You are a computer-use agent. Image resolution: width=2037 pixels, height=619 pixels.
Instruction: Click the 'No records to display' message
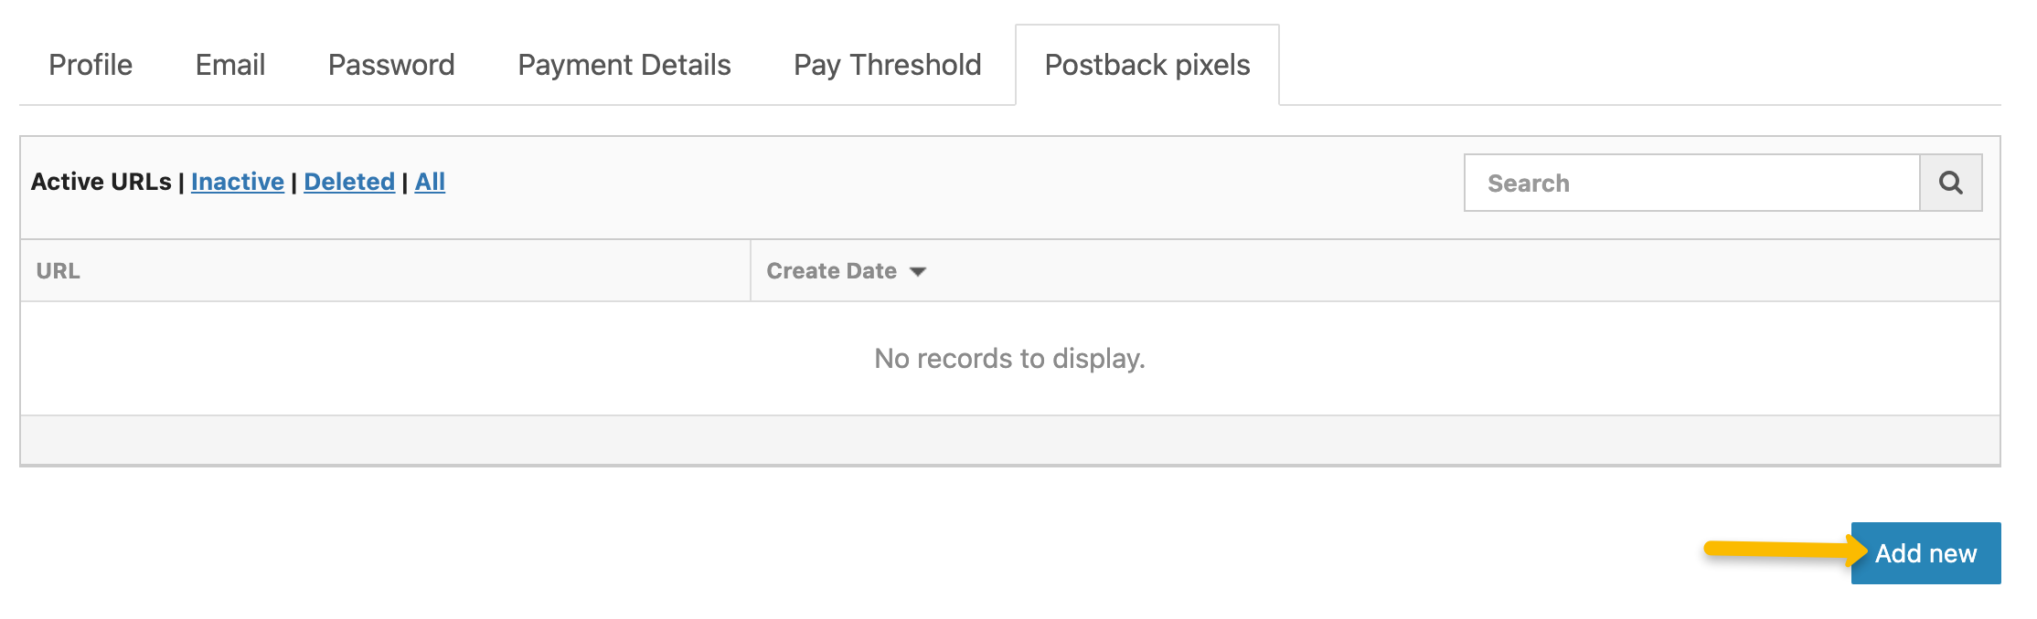pyautogui.click(x=1009, y=359)
